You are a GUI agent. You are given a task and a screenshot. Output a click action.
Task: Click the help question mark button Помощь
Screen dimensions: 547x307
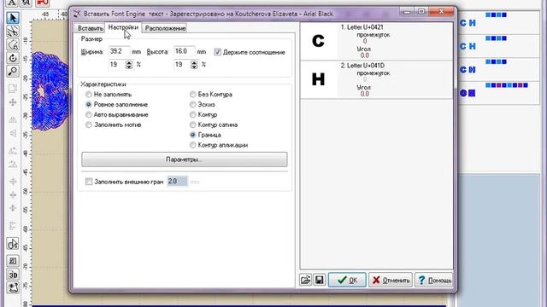coord(434,280)
